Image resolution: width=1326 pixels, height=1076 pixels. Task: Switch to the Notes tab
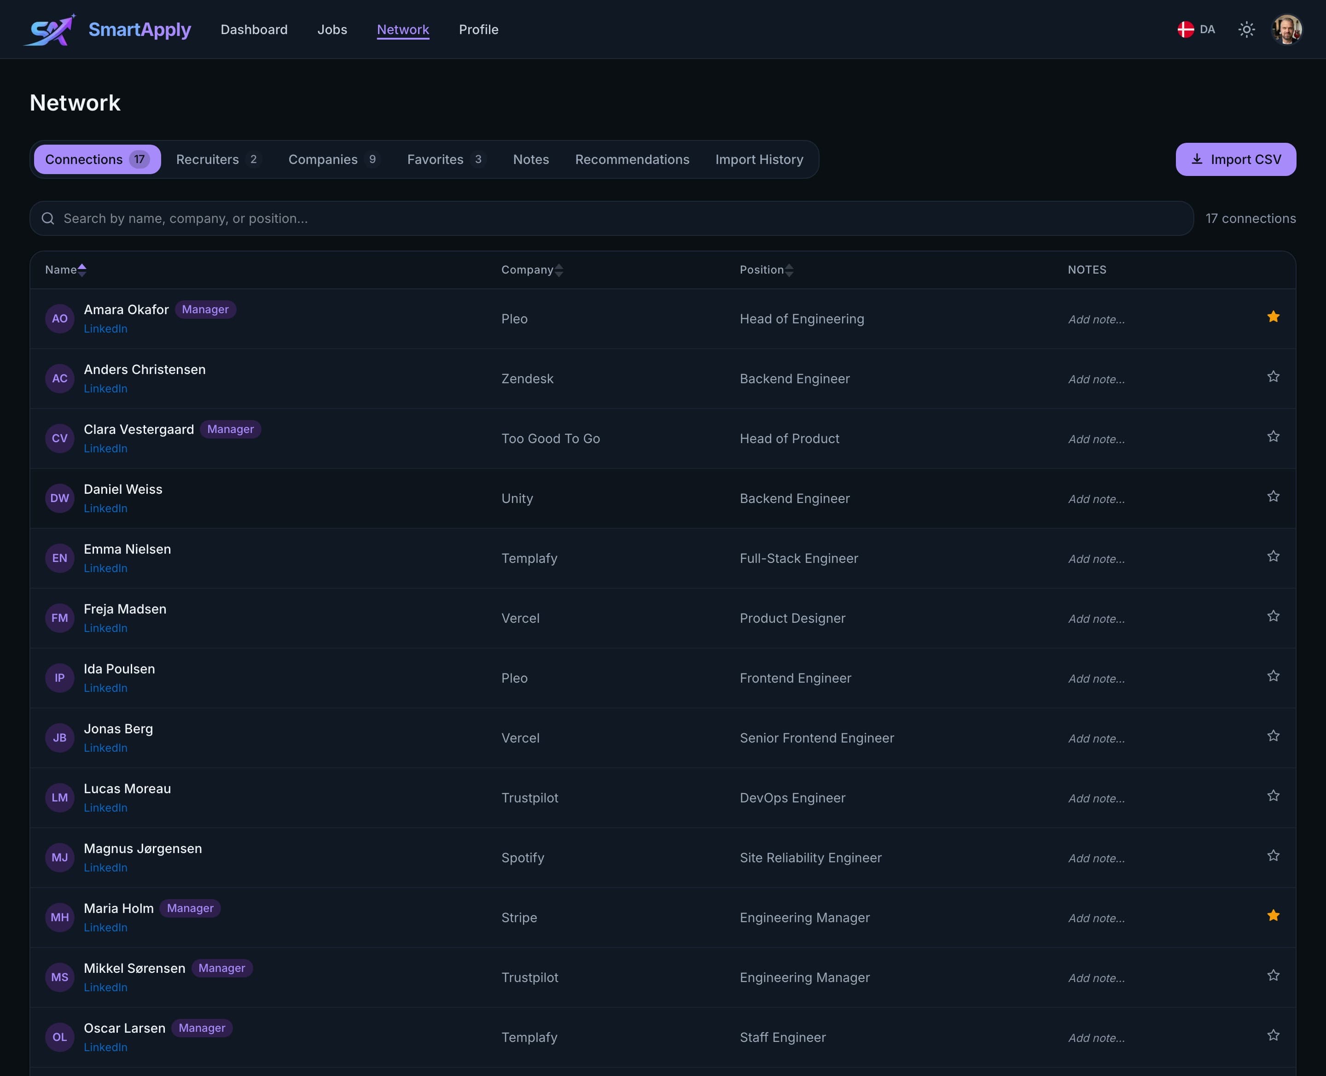tap(531, 159)
